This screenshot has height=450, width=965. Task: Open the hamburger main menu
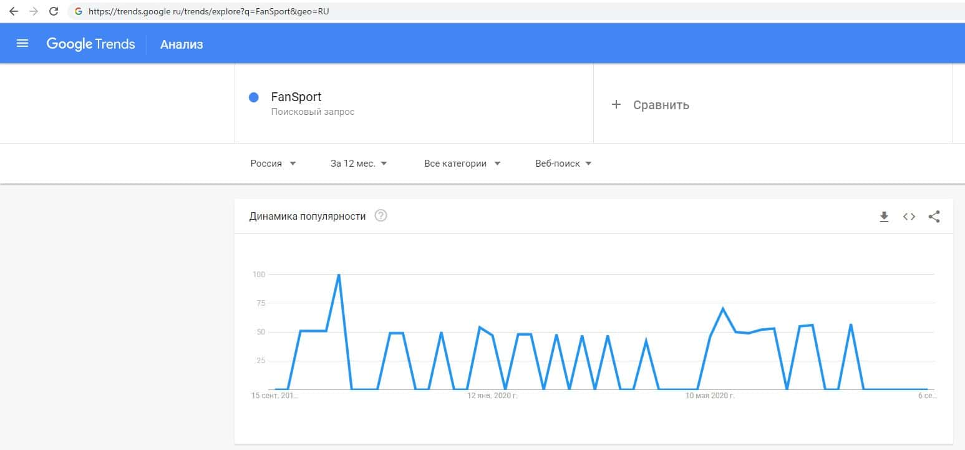click(x=22, y=44)
